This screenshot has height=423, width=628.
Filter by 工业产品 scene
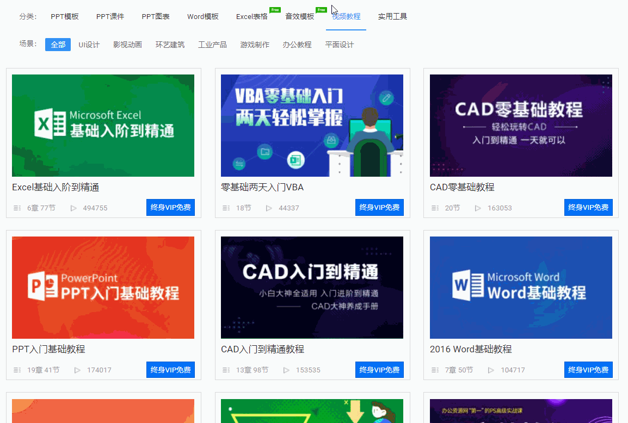pos(212,45)
